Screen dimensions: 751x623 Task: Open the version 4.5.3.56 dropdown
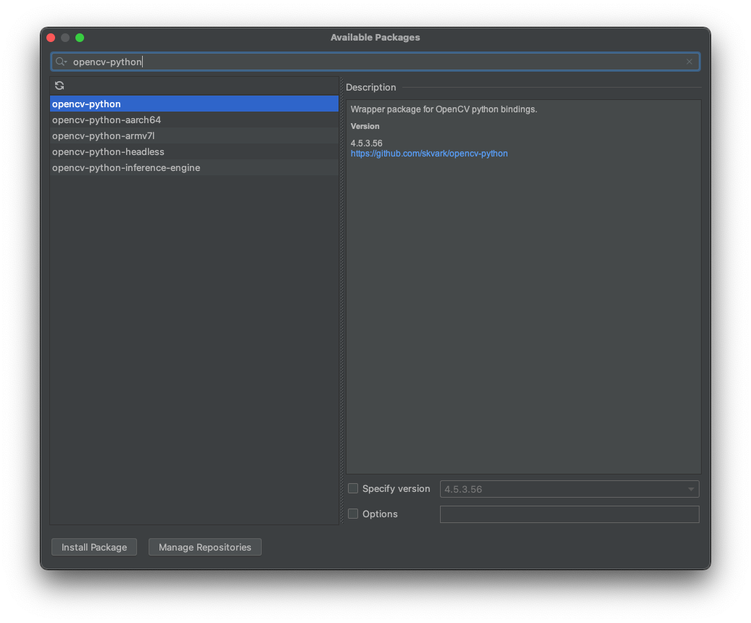tap(570, 489)
